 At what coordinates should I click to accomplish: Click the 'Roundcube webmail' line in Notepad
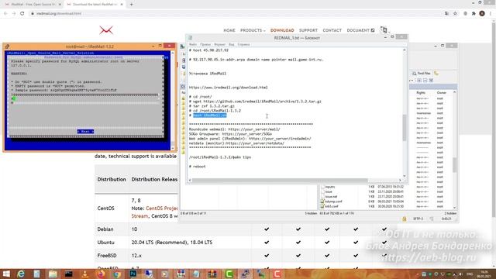(x=234, y=129)
